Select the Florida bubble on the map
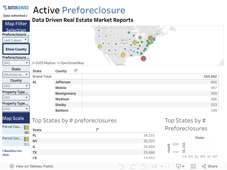Viewport: 227px width, 170px height. click(x=143, y=58)
